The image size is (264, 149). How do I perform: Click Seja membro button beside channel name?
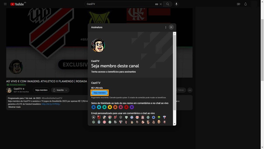click(x=41, y=90)
